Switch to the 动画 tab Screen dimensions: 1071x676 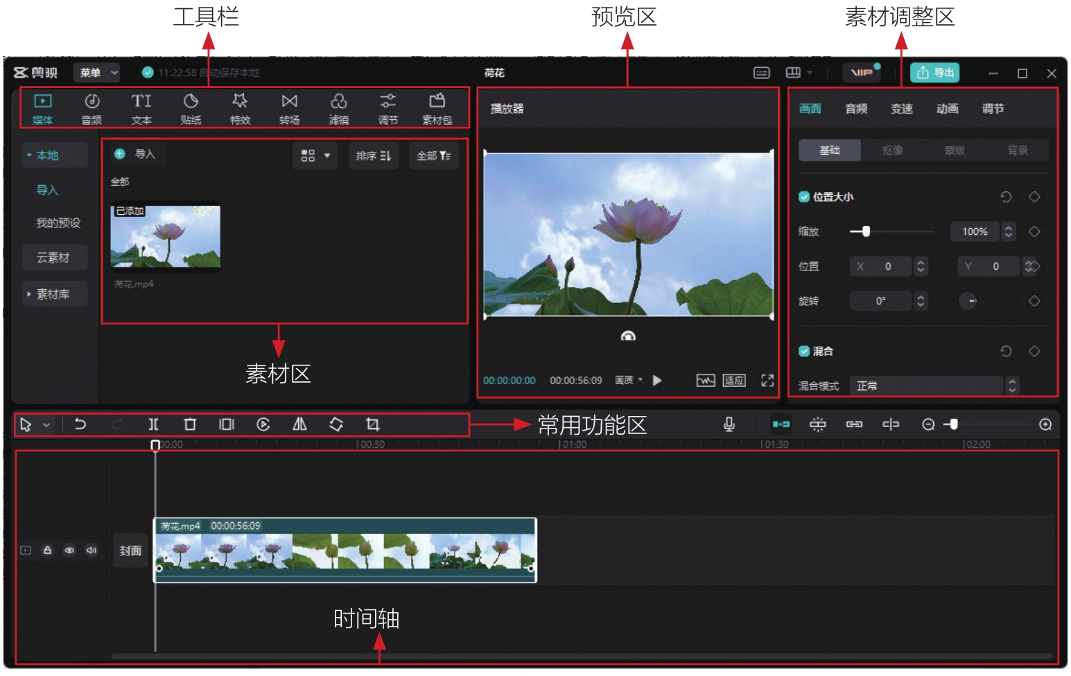pos(947,109)
